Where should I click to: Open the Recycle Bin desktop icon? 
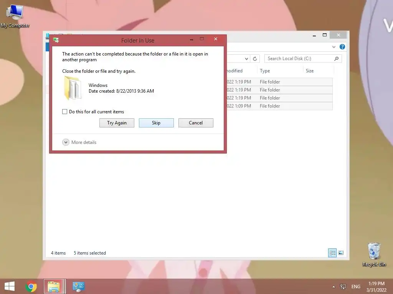(x=374, y=254)
